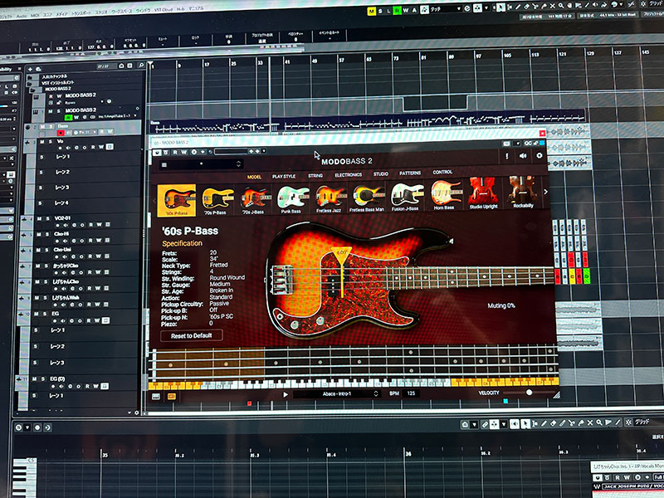The image size is (664, 498).
Task: Click the arrow selection tool in the lower editor toolbar
Action: 525,424
